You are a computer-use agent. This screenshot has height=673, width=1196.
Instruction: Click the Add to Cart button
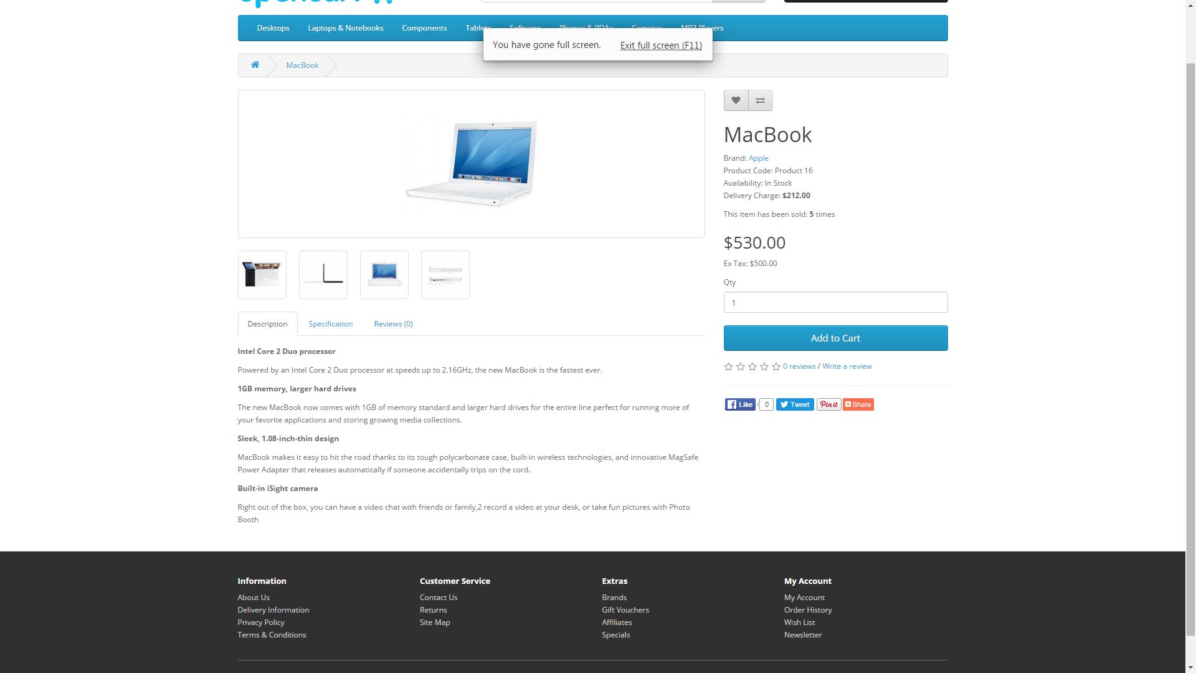point(835,338)
